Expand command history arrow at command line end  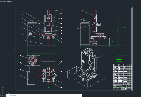point(81,96)
